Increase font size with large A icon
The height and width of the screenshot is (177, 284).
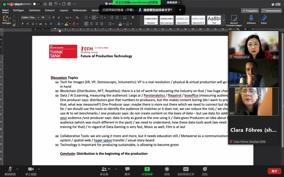54,18
